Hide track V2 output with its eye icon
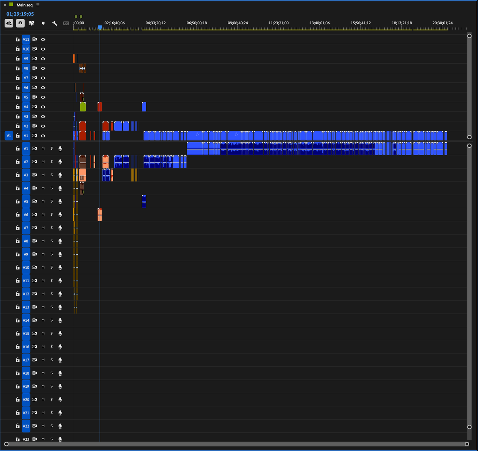The width and height of the screenshot is (478, 451). pyautogui.click(x=43, y=126)
